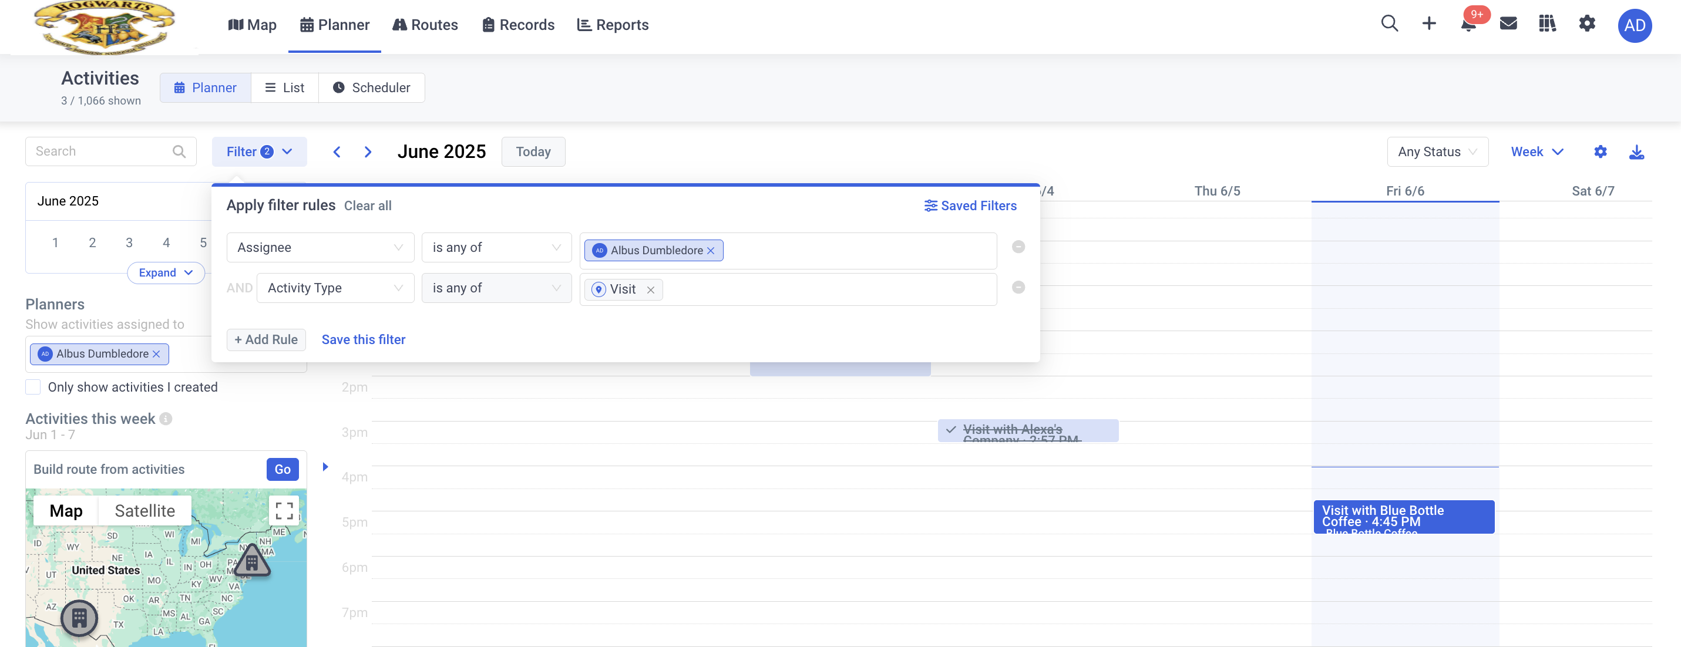Remove the Visit activity type tag
The image size is (1681, 647).
[x=651, y=289]
